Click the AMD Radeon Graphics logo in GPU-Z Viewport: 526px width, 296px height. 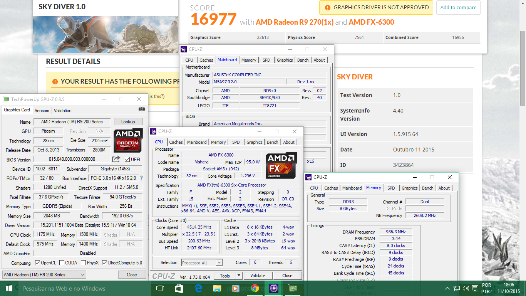pos(128,140)
